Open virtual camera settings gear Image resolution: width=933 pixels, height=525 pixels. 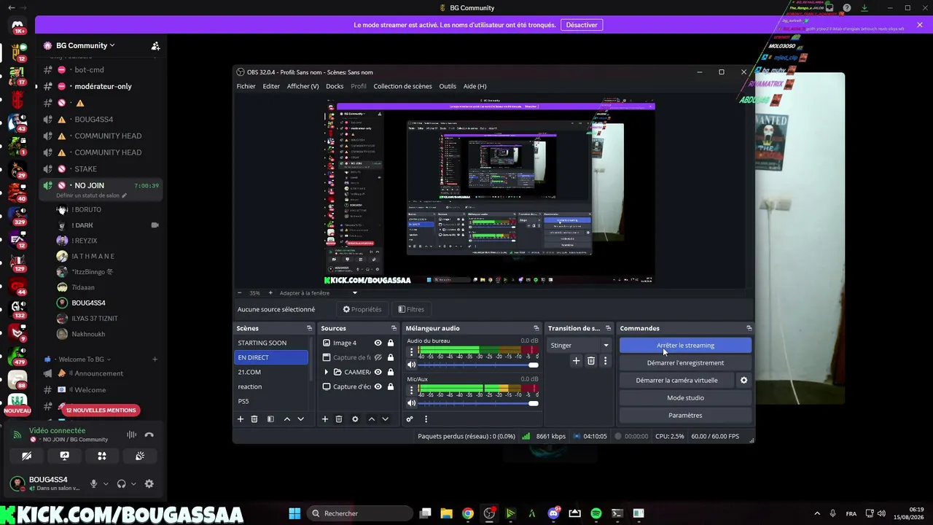744,380
